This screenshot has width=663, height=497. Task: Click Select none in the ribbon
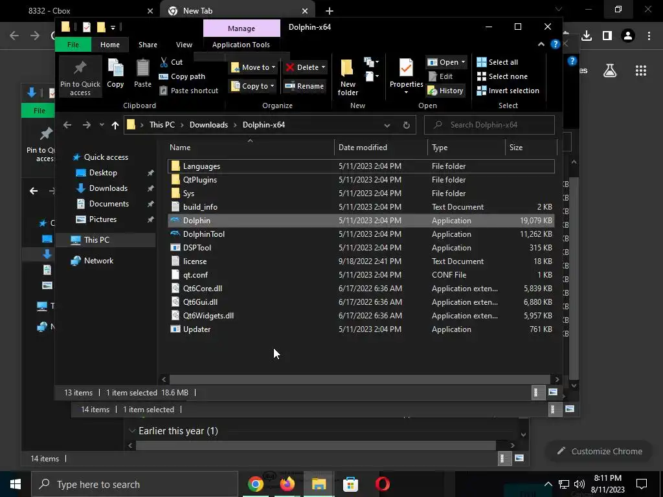502,76
